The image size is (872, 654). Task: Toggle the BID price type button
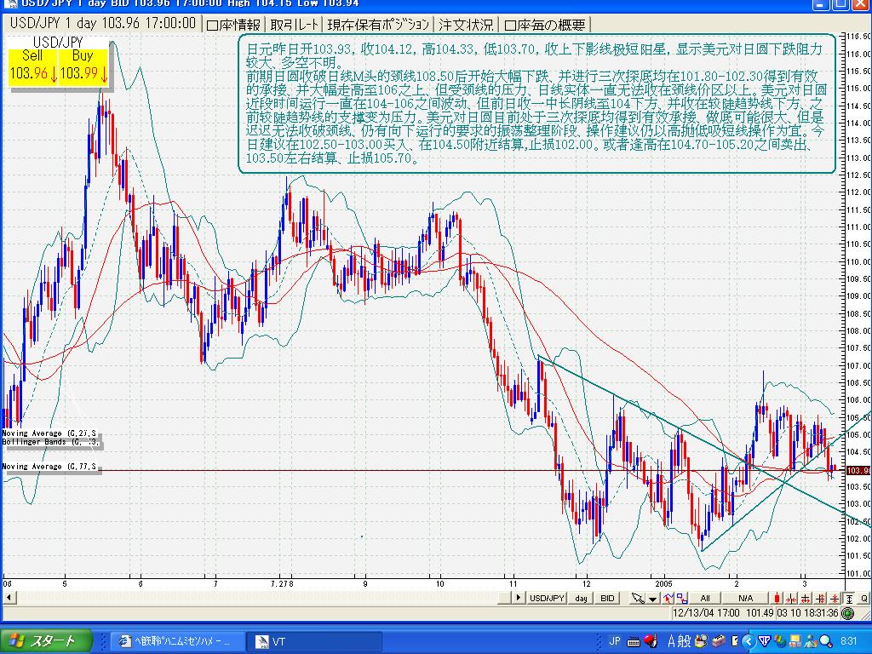pyautogui.click(x=607, y=599)
